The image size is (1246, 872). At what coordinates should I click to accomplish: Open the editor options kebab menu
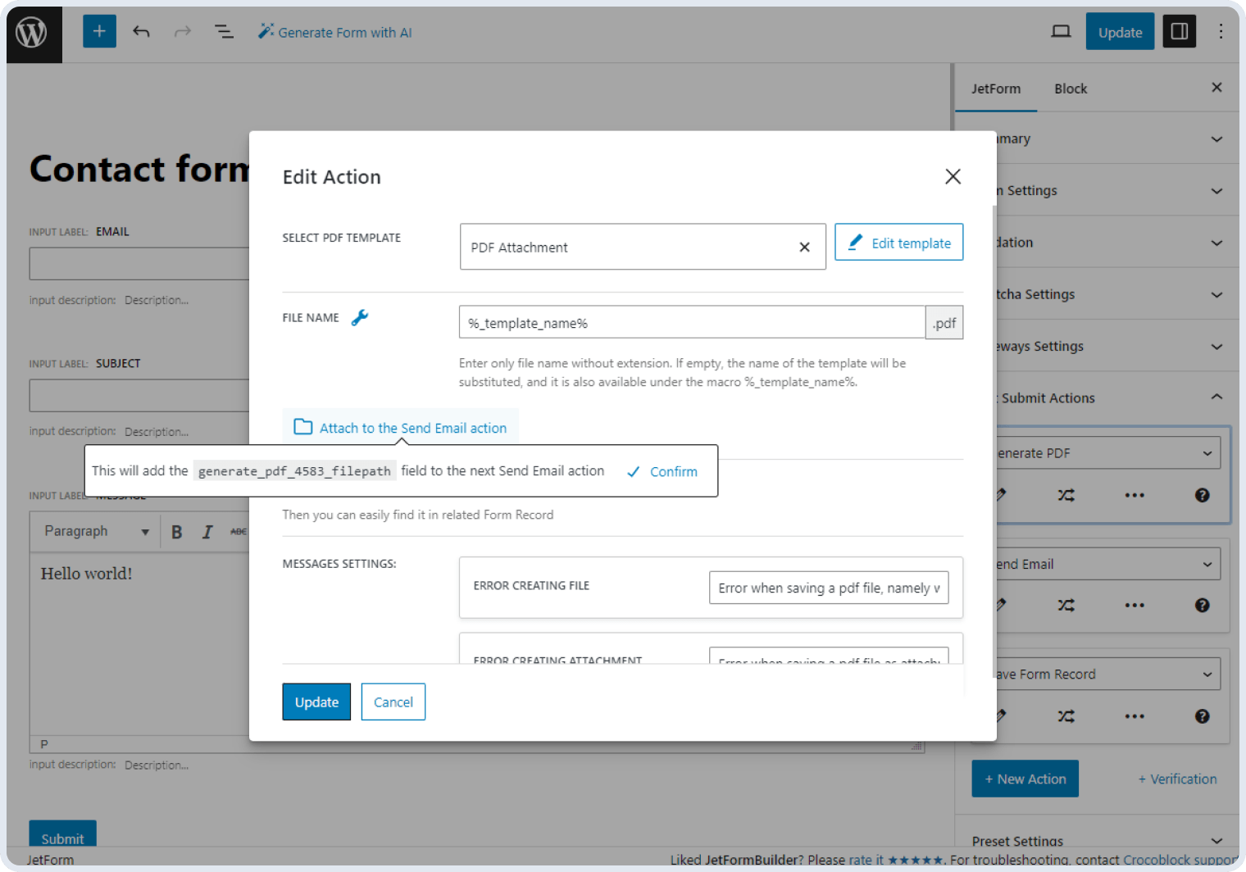[x=1221, y=31]
